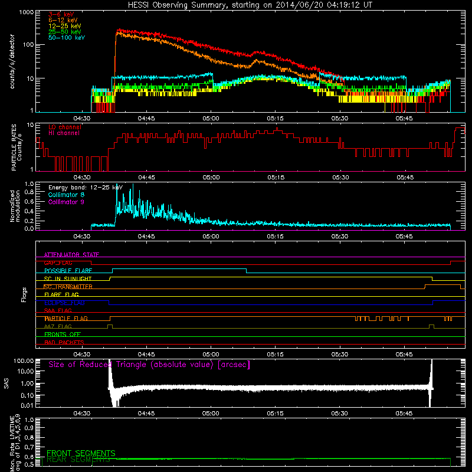Click 05:15 time label under the particle rates panel

pos(276,178)
